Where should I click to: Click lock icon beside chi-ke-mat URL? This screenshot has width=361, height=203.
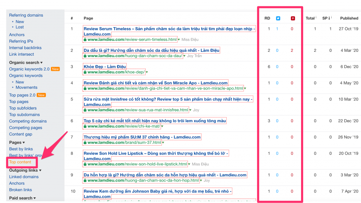pos(85,127)
